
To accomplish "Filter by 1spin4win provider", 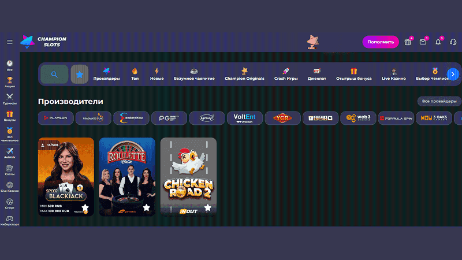I will 321,118.
